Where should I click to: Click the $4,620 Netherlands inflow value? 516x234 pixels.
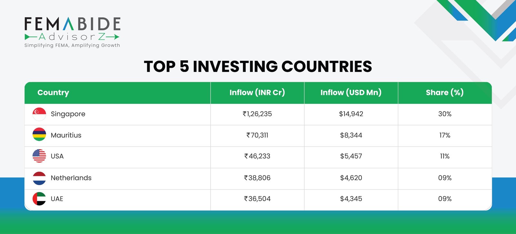pos(351,178)
